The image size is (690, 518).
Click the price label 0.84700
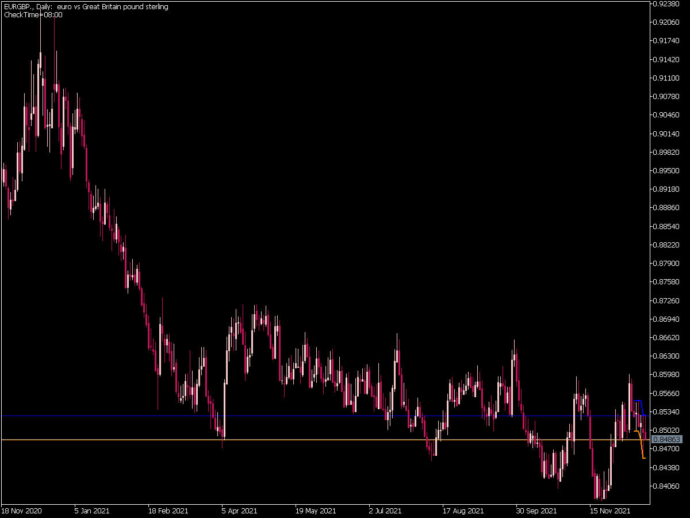(667, 448)
